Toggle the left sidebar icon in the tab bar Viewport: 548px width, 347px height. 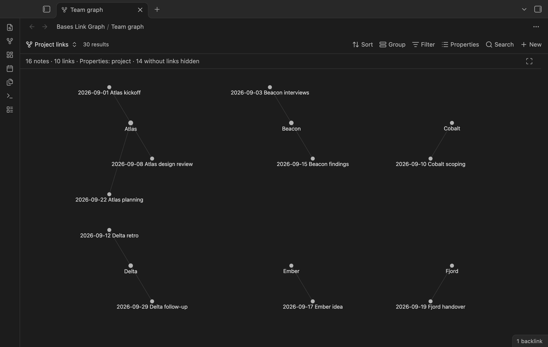(46, 9)
